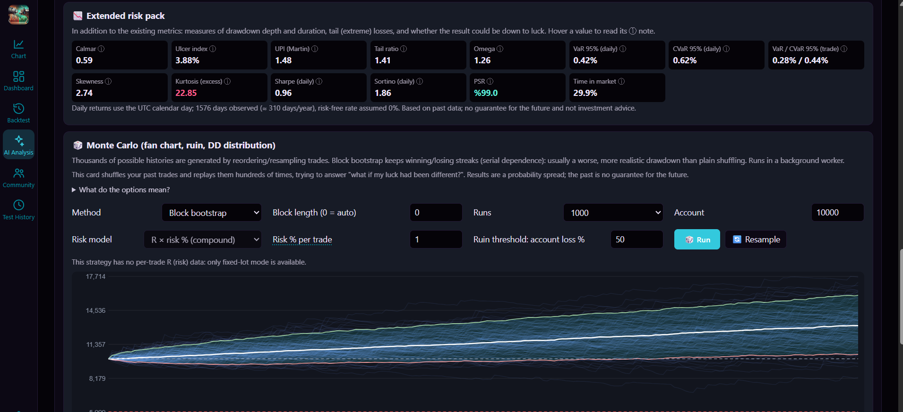
Task: Open the Community page
Action: click(18, 178)
